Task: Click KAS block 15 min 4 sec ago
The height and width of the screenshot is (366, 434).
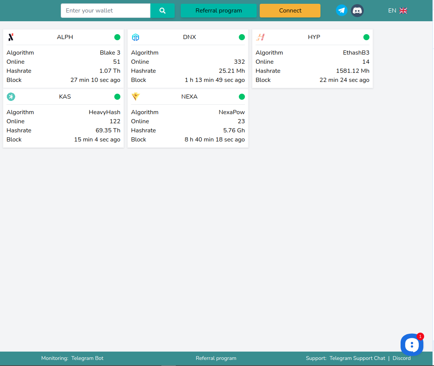Action: pos(97,139)
